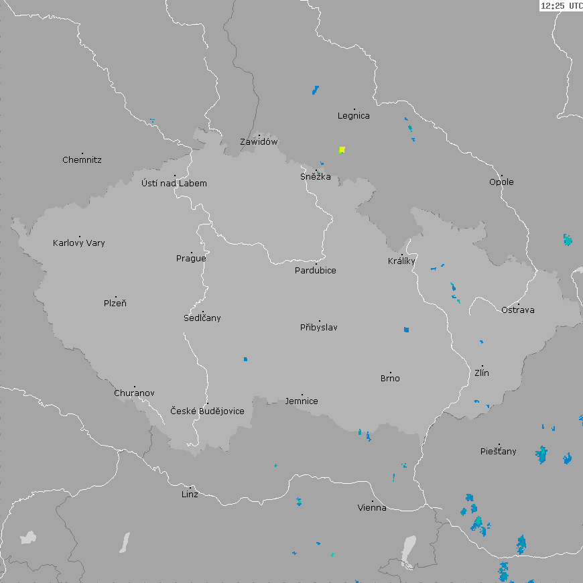The height and width of the screenshot is (583, 583).
Task: Select the Zawidów label
Action: 259,141
